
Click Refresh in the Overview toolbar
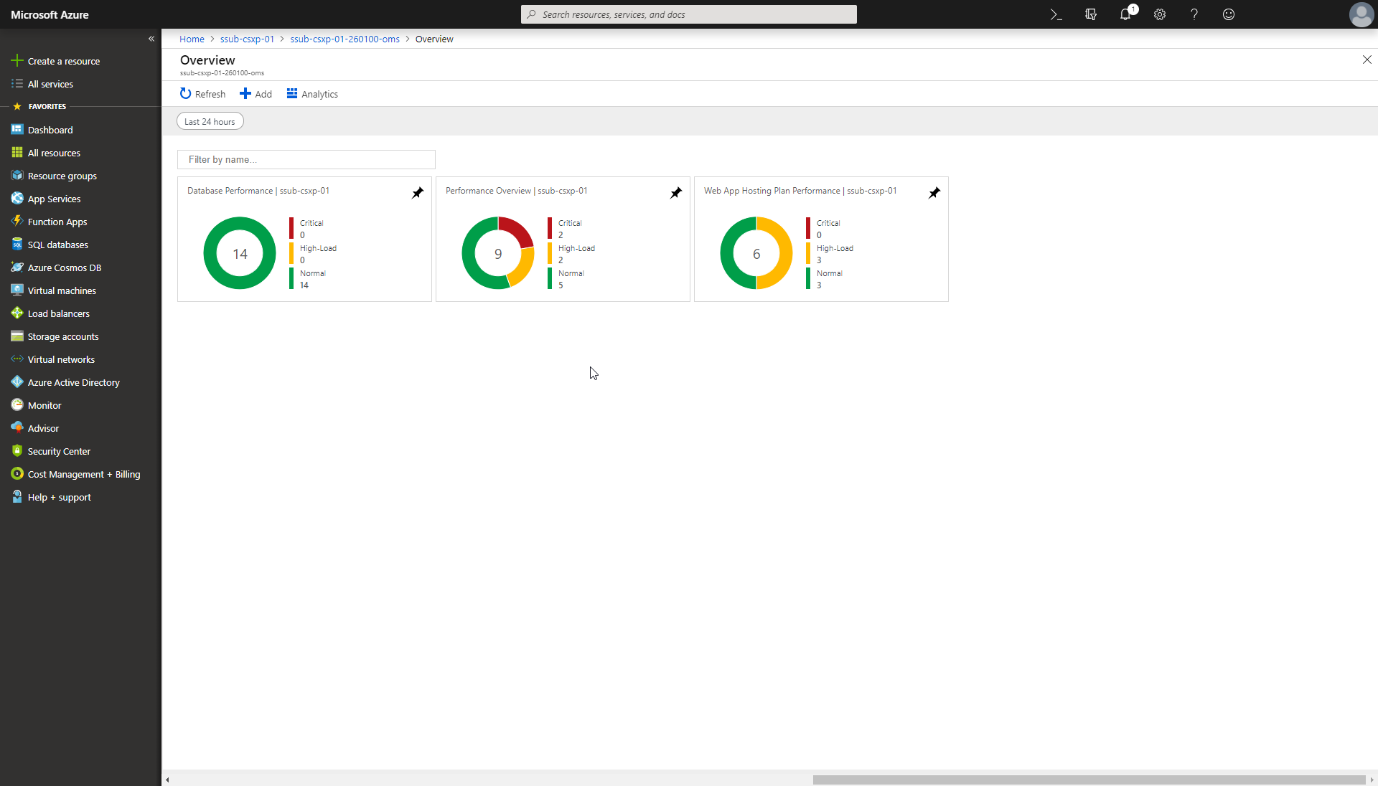pos(202,94)
